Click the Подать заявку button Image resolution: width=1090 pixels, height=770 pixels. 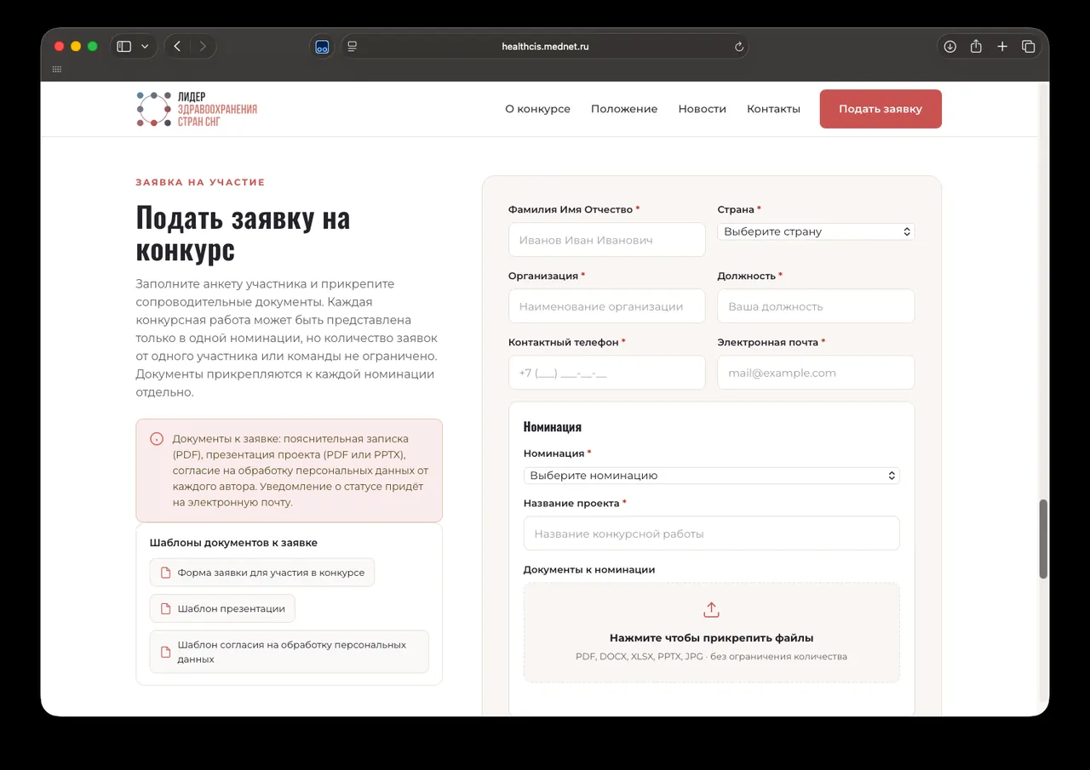[881, 109]
